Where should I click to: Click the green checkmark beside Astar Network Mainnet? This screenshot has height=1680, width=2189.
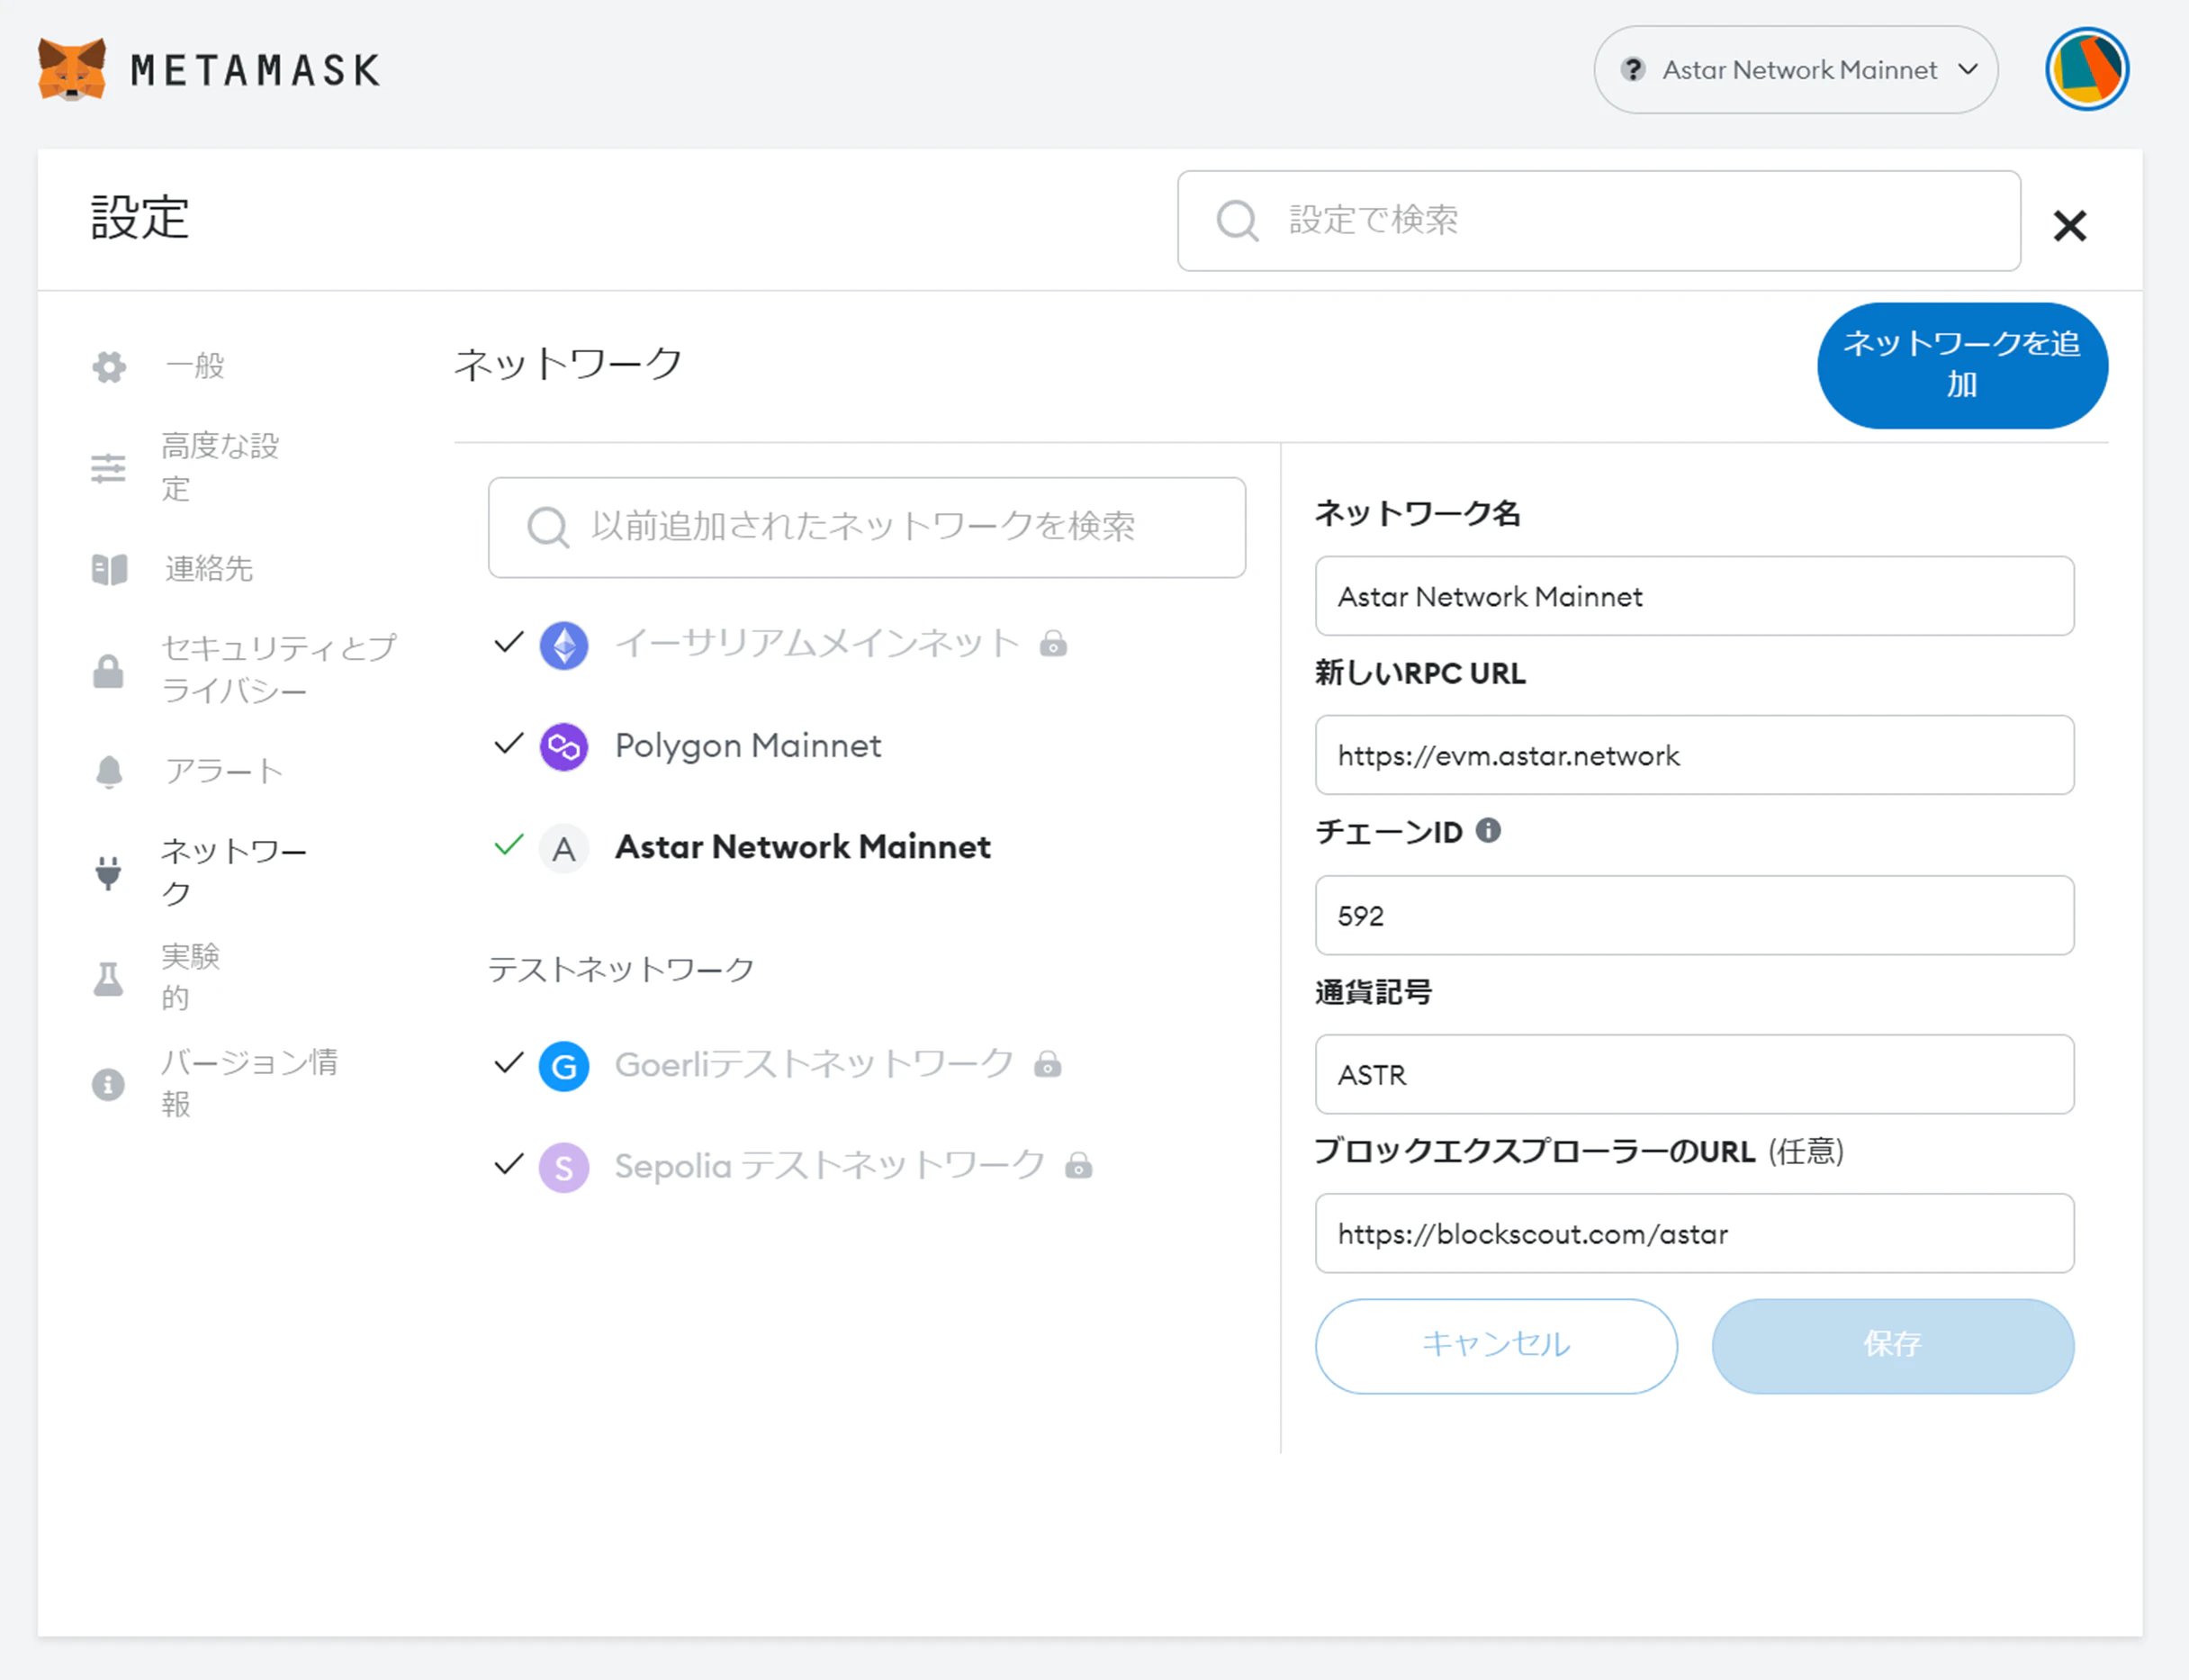[x=509, y=845]
